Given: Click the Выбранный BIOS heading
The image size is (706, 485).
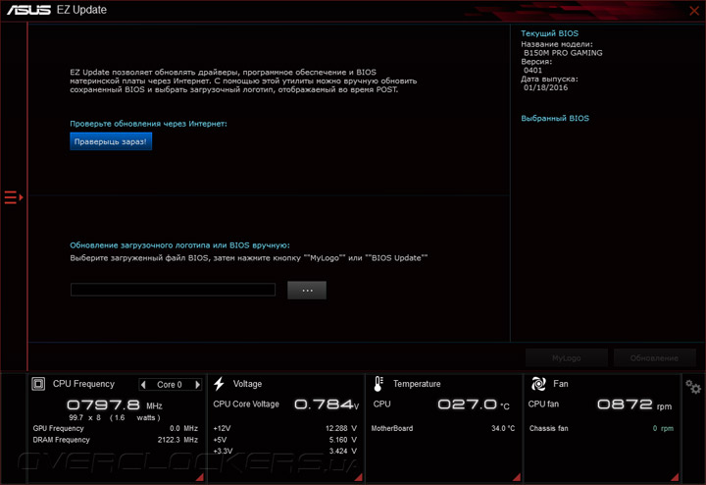Looking at the screenshot, I should [x=555, y=118].
